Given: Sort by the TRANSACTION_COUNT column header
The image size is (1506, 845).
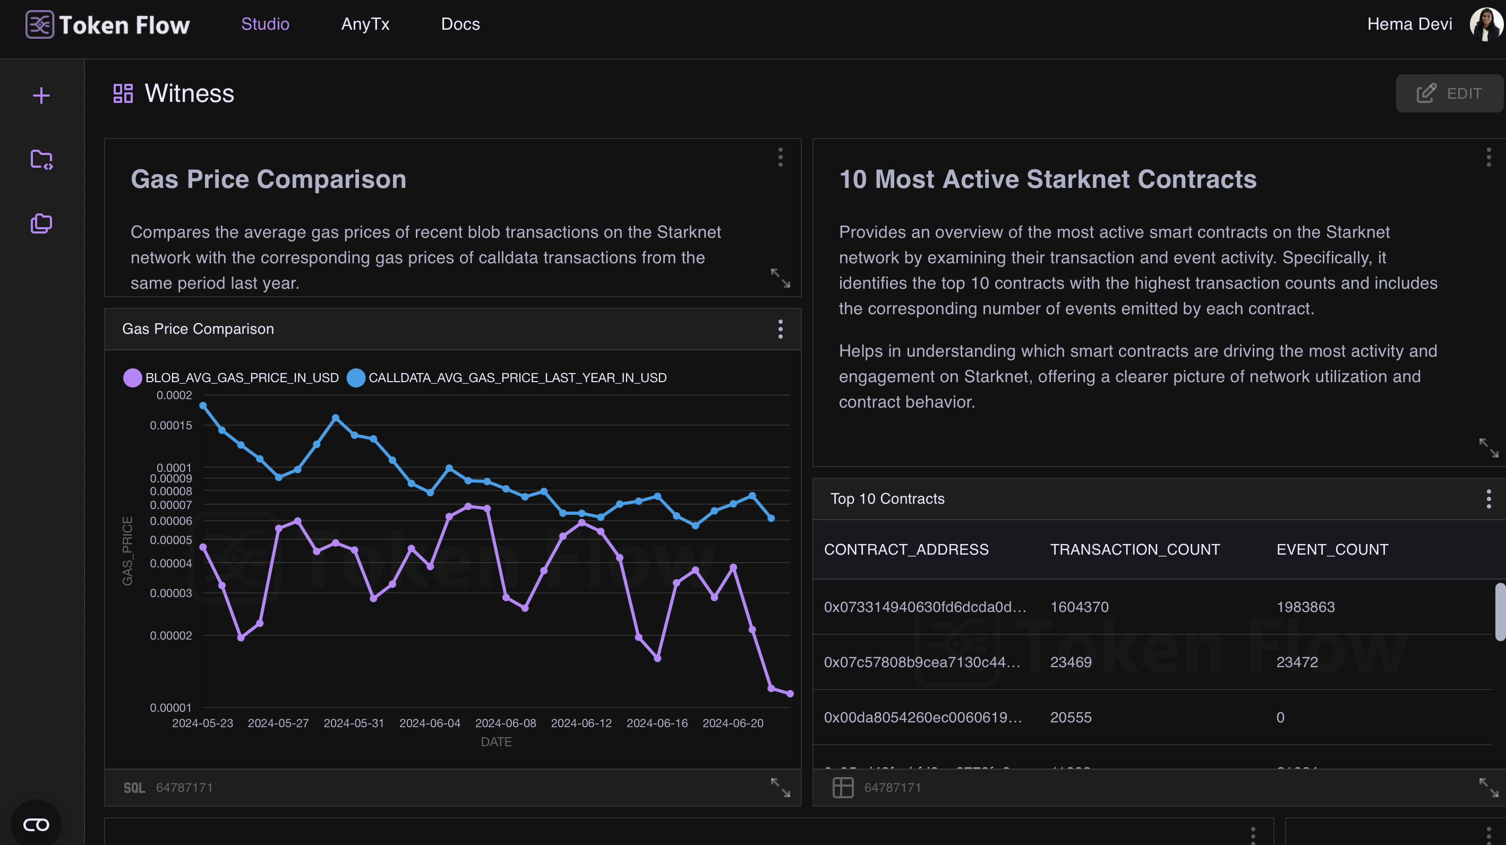Looking at the screenshot, I should point(1135,549).
